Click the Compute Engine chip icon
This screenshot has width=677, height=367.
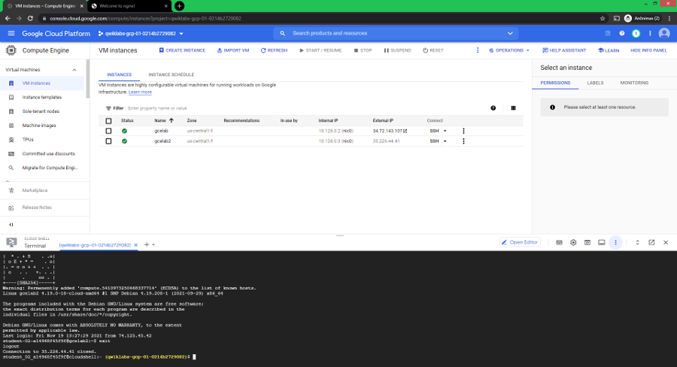coord(11,50)
